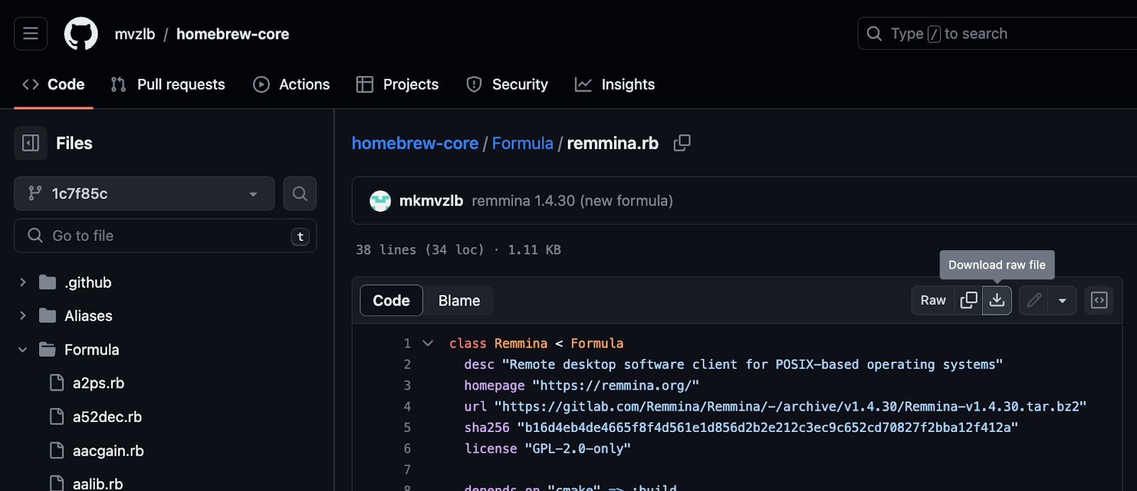Switch to Blame view
The height and width of the screenshot is (491, 1137).
coord(459,301)
